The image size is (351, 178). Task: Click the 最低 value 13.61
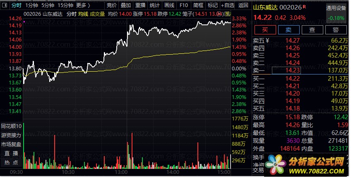click(292, 133)
